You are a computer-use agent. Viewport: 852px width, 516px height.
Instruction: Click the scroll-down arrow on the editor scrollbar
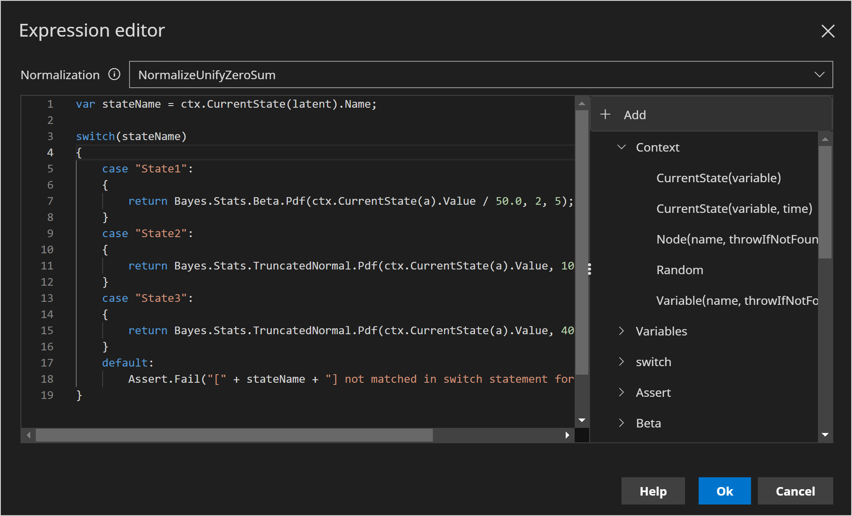pos(582,420)
